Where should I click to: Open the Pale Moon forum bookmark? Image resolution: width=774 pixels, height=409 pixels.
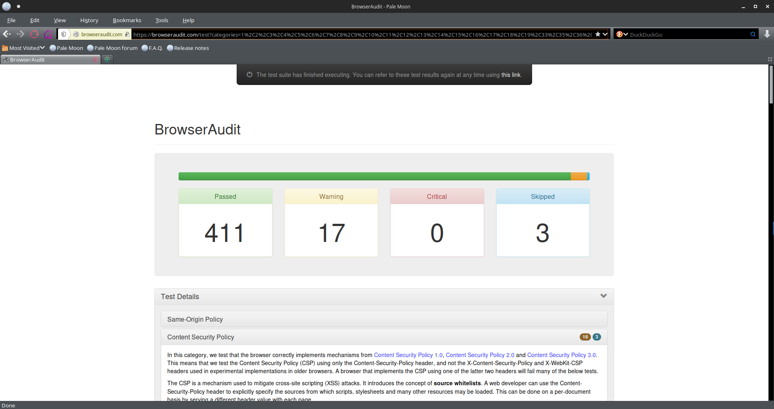click(x=112, y=48)
